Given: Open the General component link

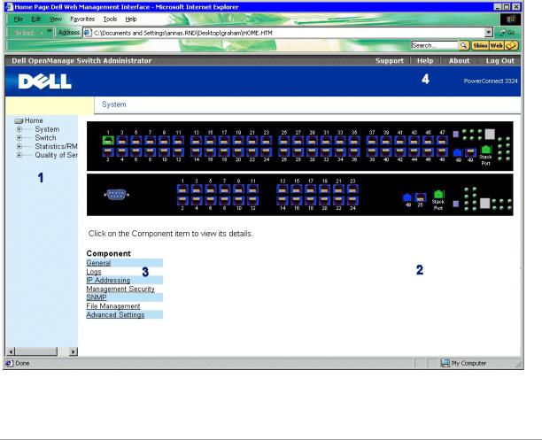Looking at the screenshot, I should click(x=98, y=263).
